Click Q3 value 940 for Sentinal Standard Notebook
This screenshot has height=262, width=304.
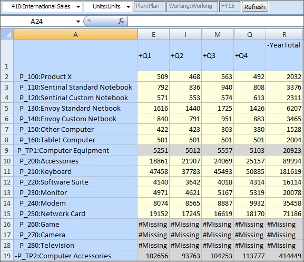coord(218,87)
